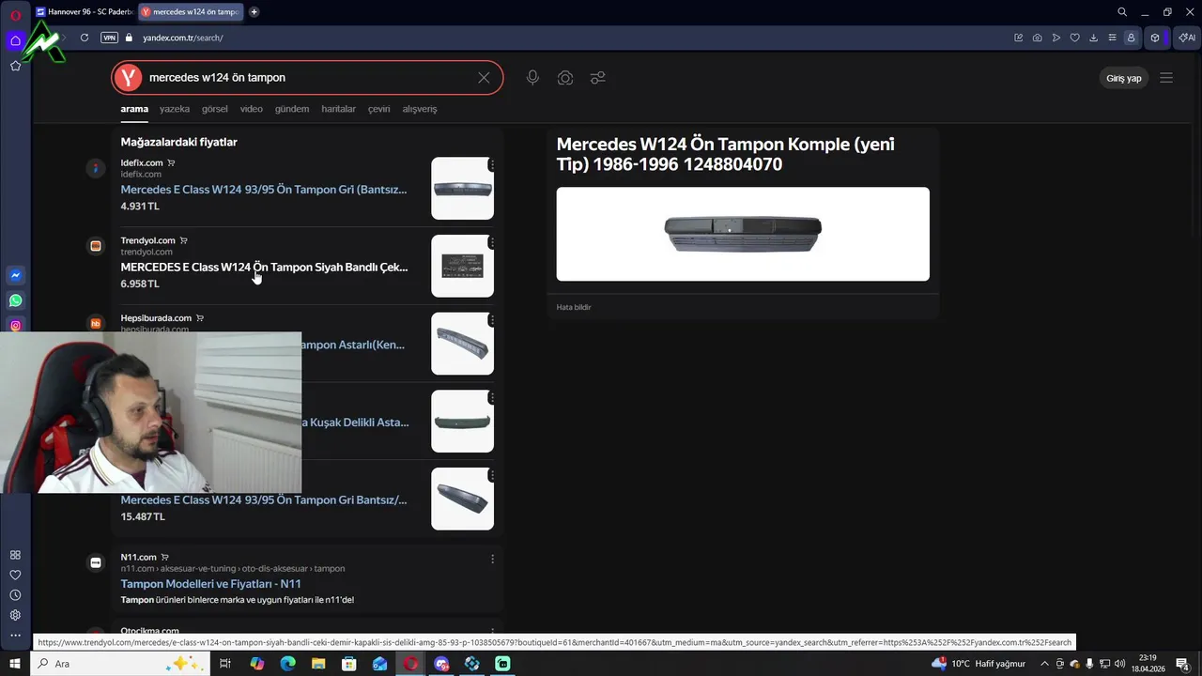This screenshot has height=676, width=1202.
Task: Open three-dot menu for Idefix result
Action: coord(492,164)
